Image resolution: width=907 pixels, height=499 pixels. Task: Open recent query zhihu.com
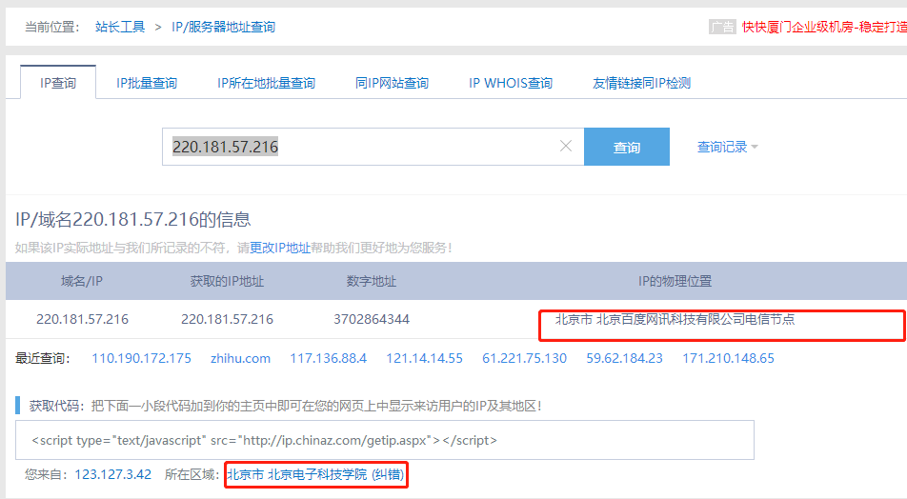pos(241,358)
